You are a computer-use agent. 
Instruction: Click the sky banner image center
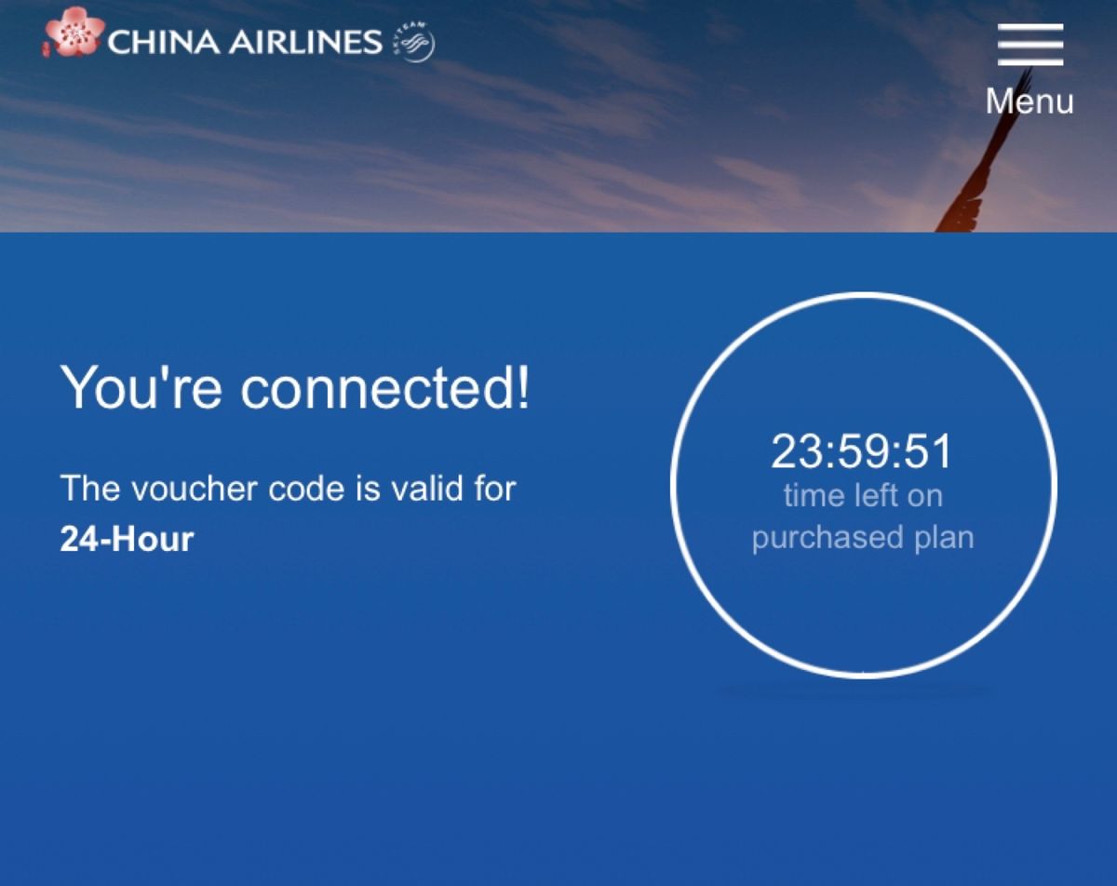point(558,116)
